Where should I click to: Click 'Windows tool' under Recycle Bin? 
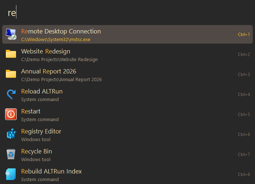tap(36, 159)
